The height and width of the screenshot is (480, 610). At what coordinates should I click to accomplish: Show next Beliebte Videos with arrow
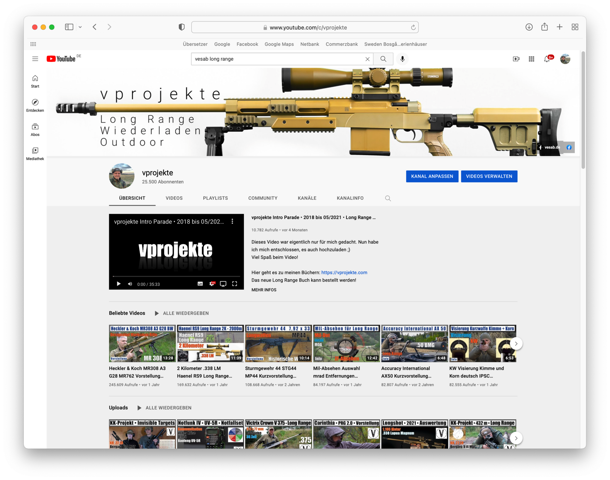[x=516, y=344]
